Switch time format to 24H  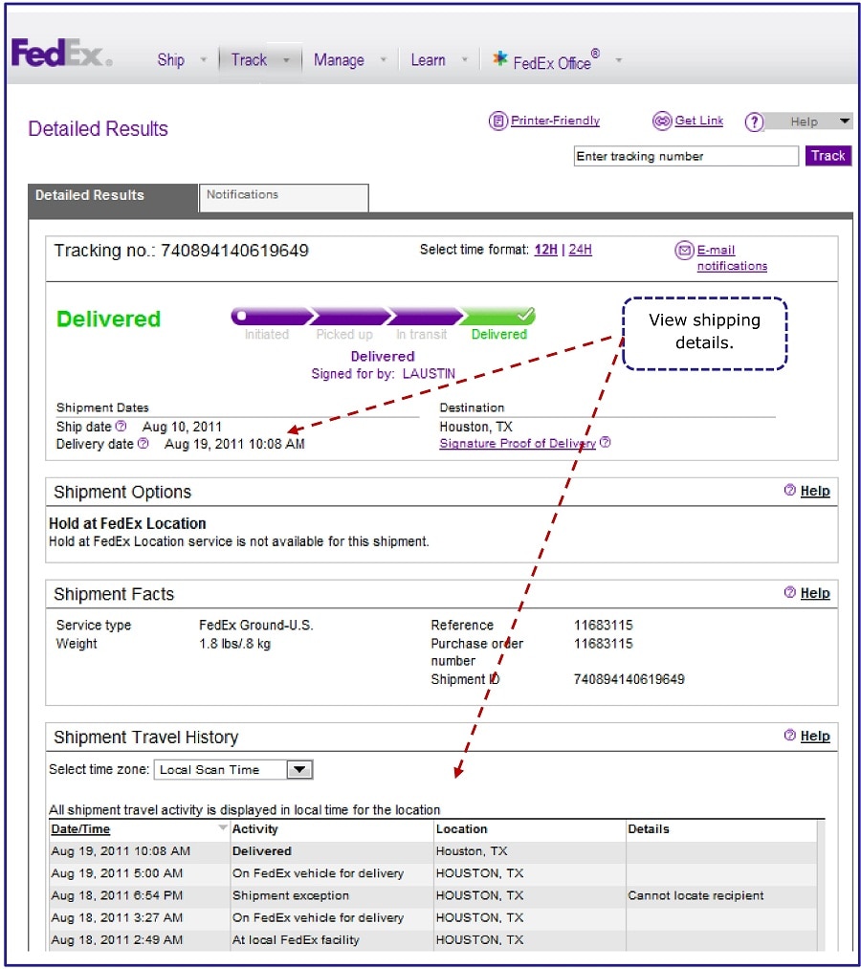pyautogui.click(x=580, y=250)
